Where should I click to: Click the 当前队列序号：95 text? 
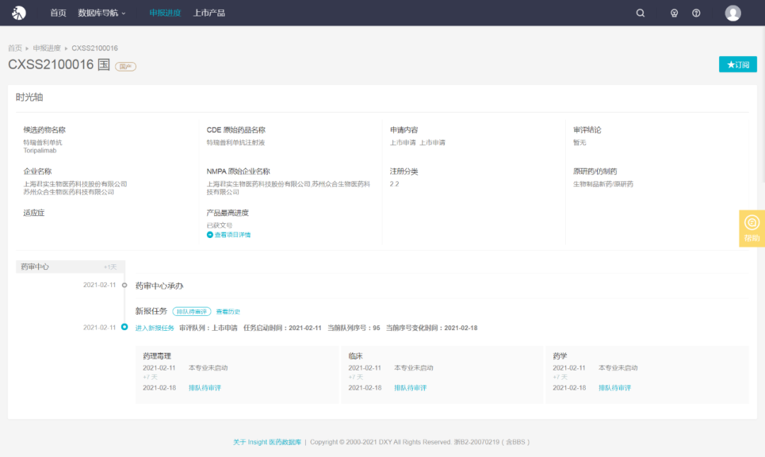click(353, 328)
